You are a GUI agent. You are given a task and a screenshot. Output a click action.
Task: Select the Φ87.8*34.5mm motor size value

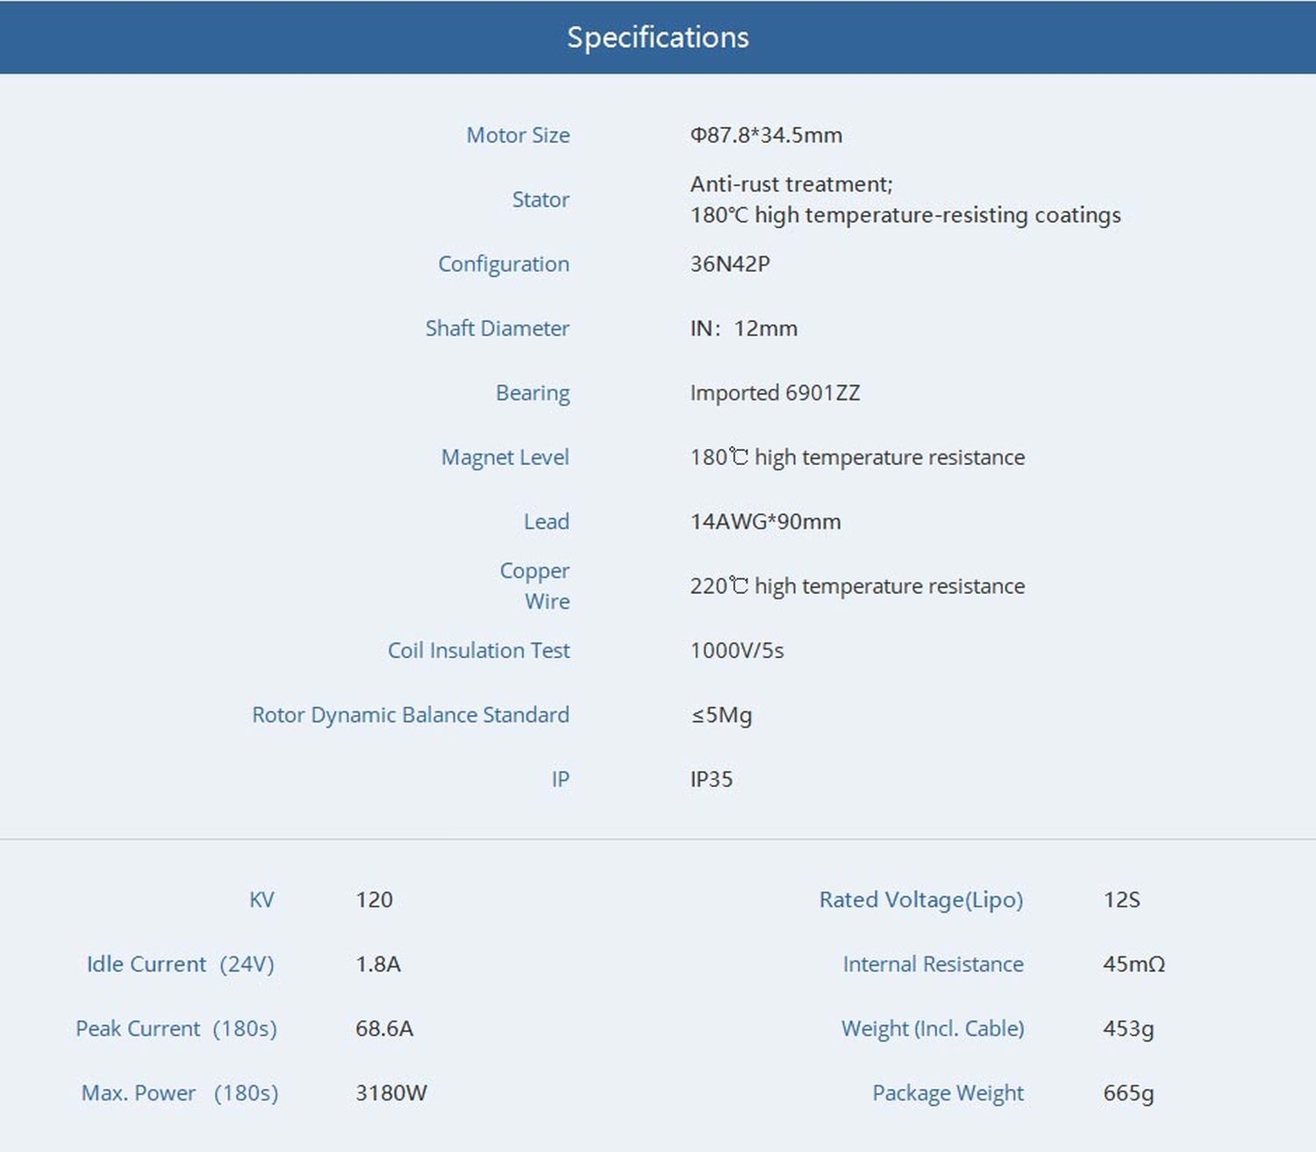[x=766, y=135]
